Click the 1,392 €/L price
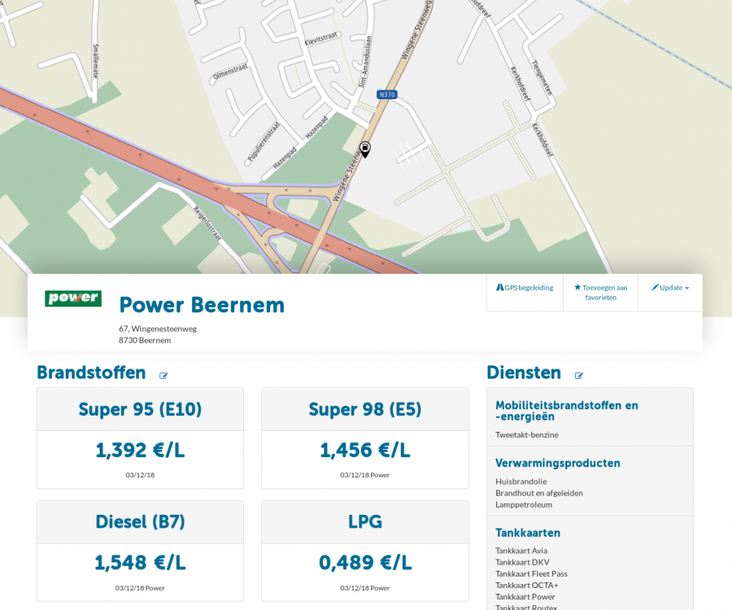Screen dimensions: 732x610 coord(140,451)
